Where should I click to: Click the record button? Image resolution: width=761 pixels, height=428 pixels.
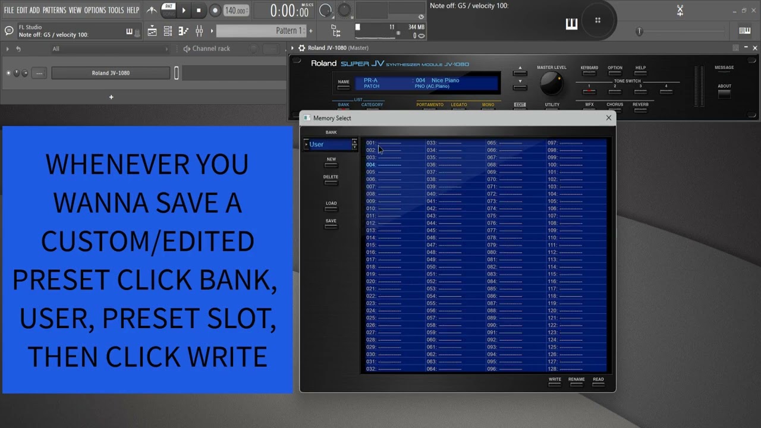215,10
